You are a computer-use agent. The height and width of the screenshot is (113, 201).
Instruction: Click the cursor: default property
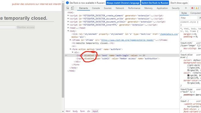192,60
